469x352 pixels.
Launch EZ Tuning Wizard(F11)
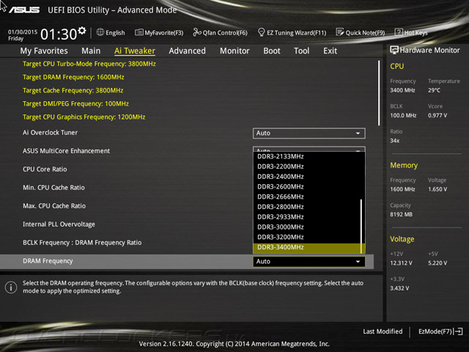click(x=292, y=32)
